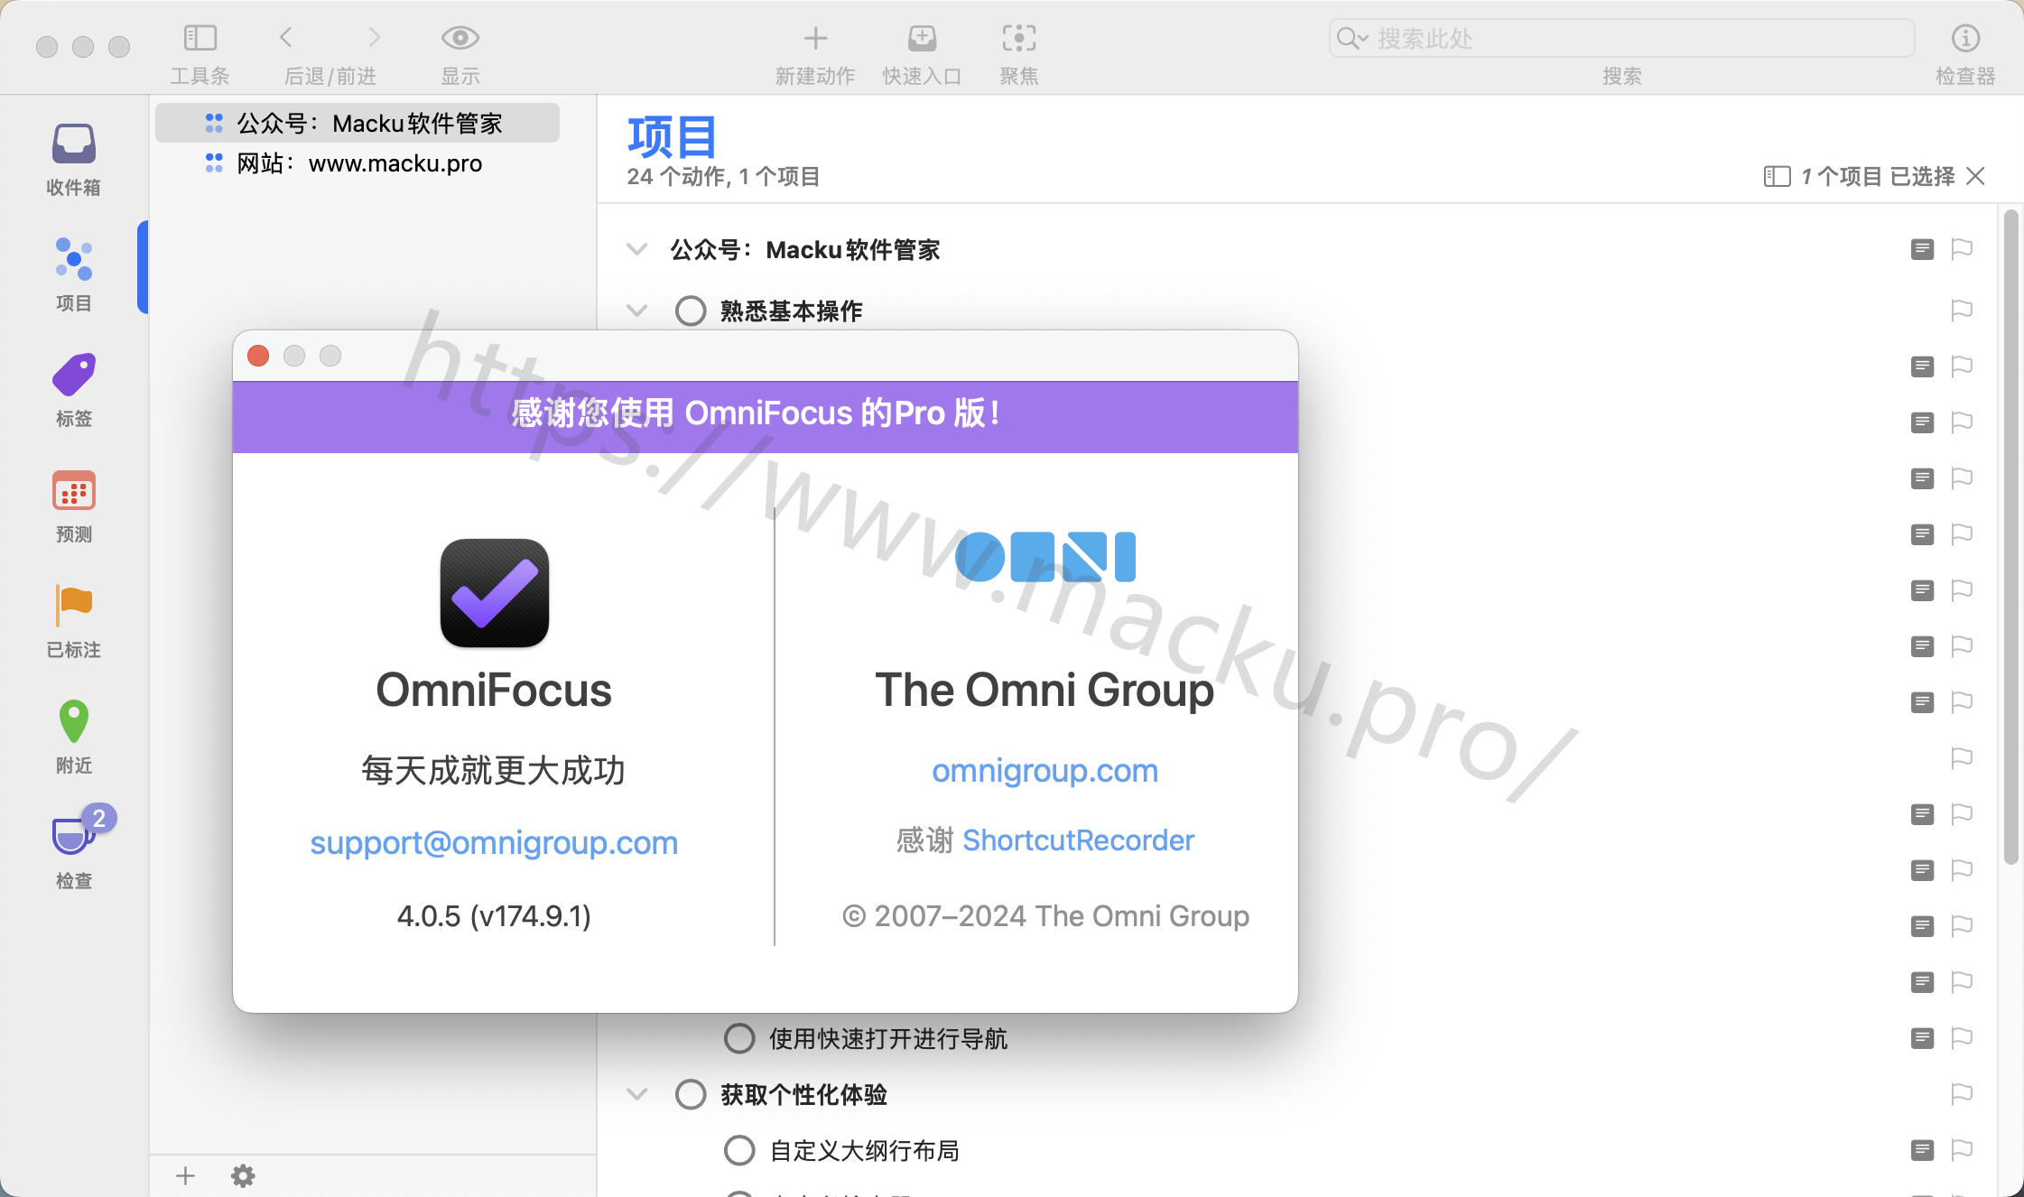The image size is (2024, 1197).
Task: Collapse the 熟悉基本操作 group
Action: (637, 311)
